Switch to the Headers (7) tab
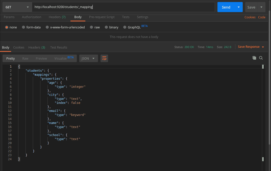 (x=57, y=17)
